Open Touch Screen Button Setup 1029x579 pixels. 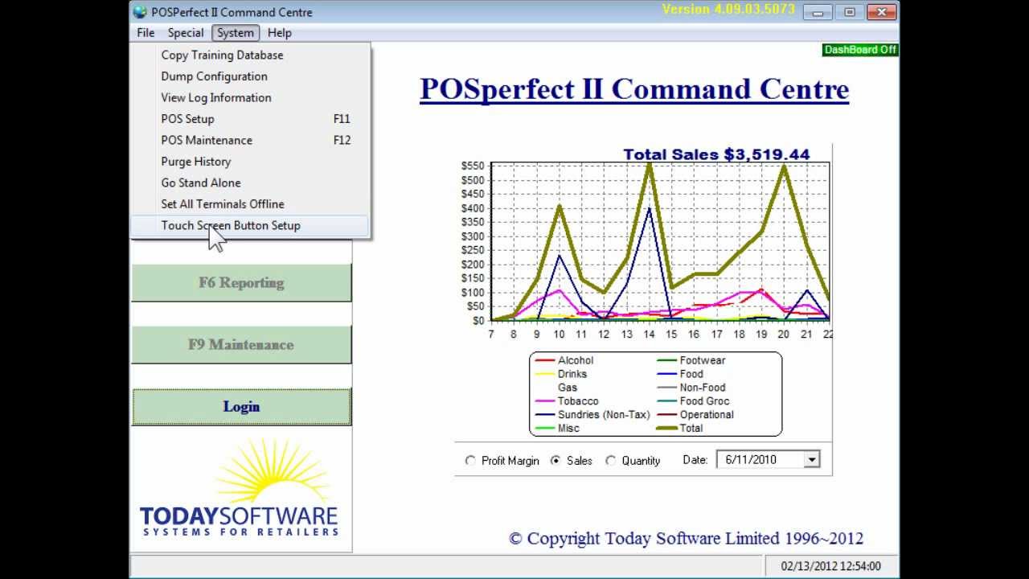pyautogui.click(x=250, y=225)
